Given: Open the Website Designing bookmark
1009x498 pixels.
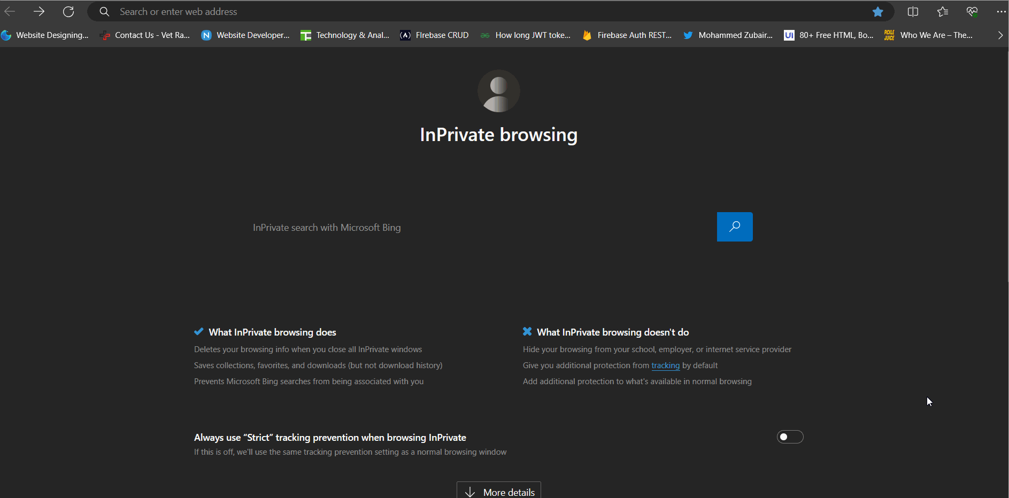Looking at the screenshot, I should (x=45, y=35).
